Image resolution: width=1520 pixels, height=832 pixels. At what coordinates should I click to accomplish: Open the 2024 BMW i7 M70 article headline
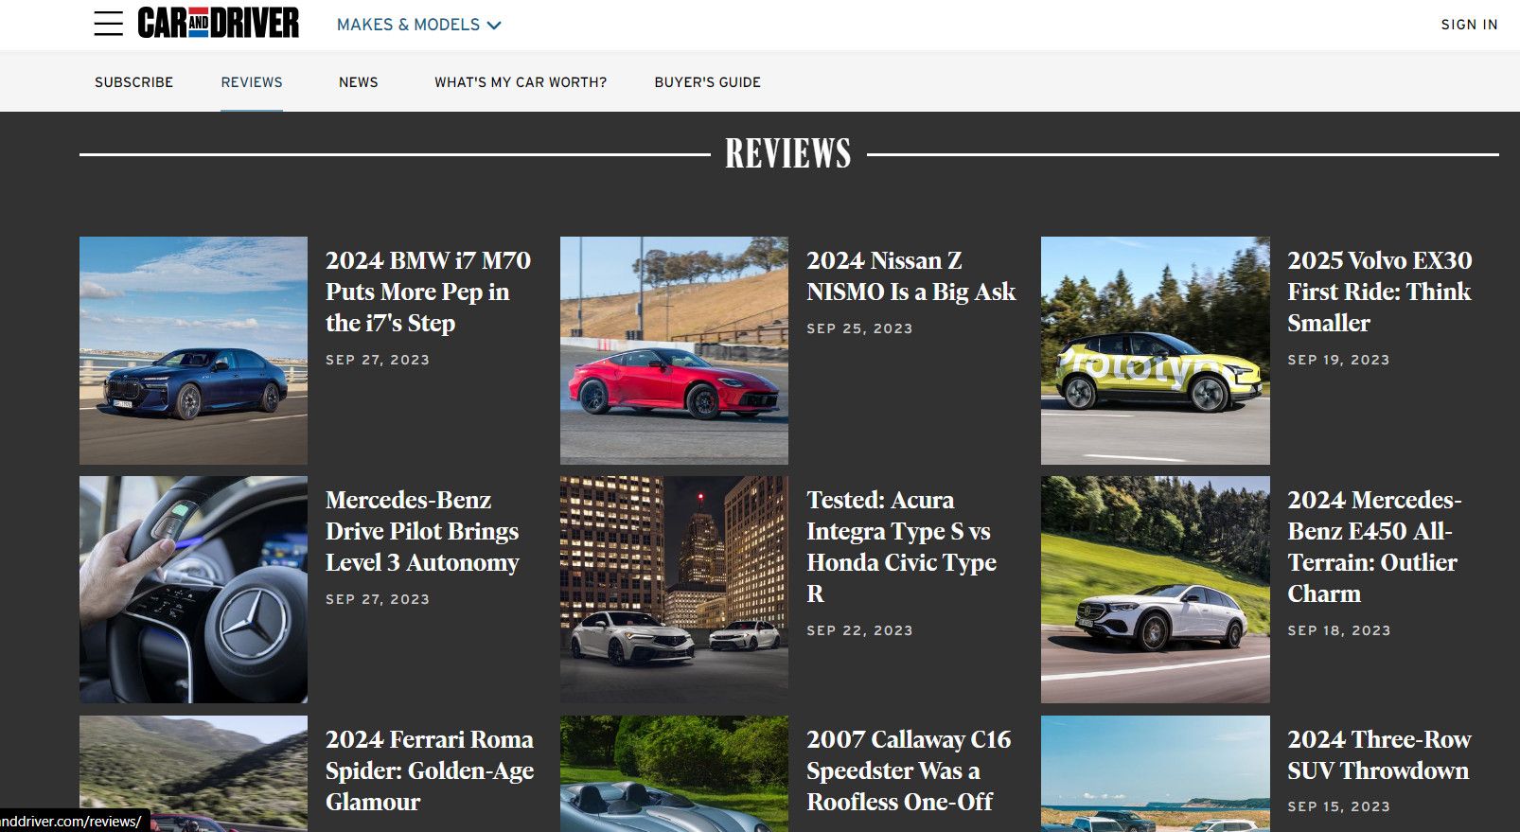point(428,292)
